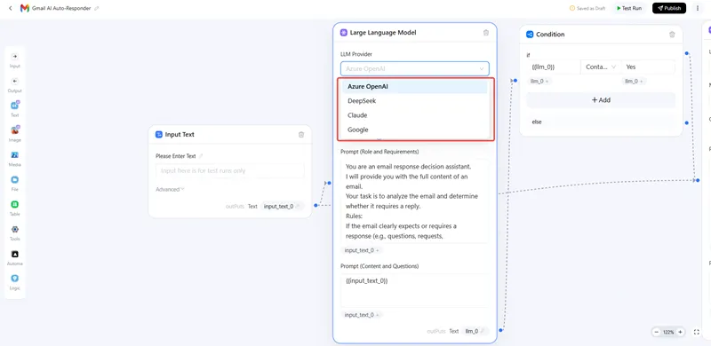Go back using the top-left arrow

(11, 8)
